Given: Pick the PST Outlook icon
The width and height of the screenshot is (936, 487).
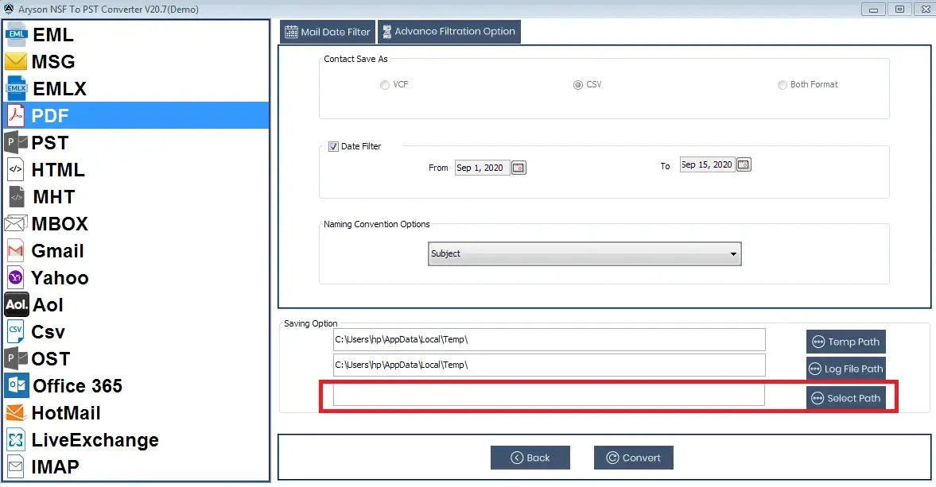Looking at the screenshot, I should click(16, 142).
